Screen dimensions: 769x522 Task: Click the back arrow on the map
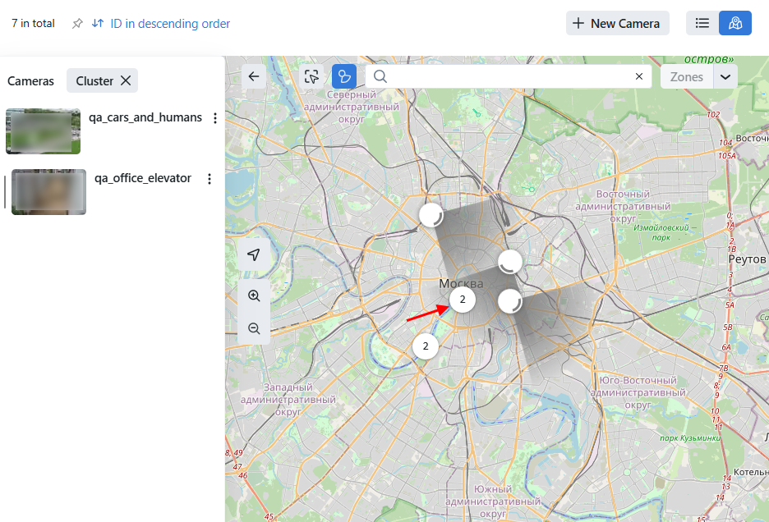coord(254,76)
